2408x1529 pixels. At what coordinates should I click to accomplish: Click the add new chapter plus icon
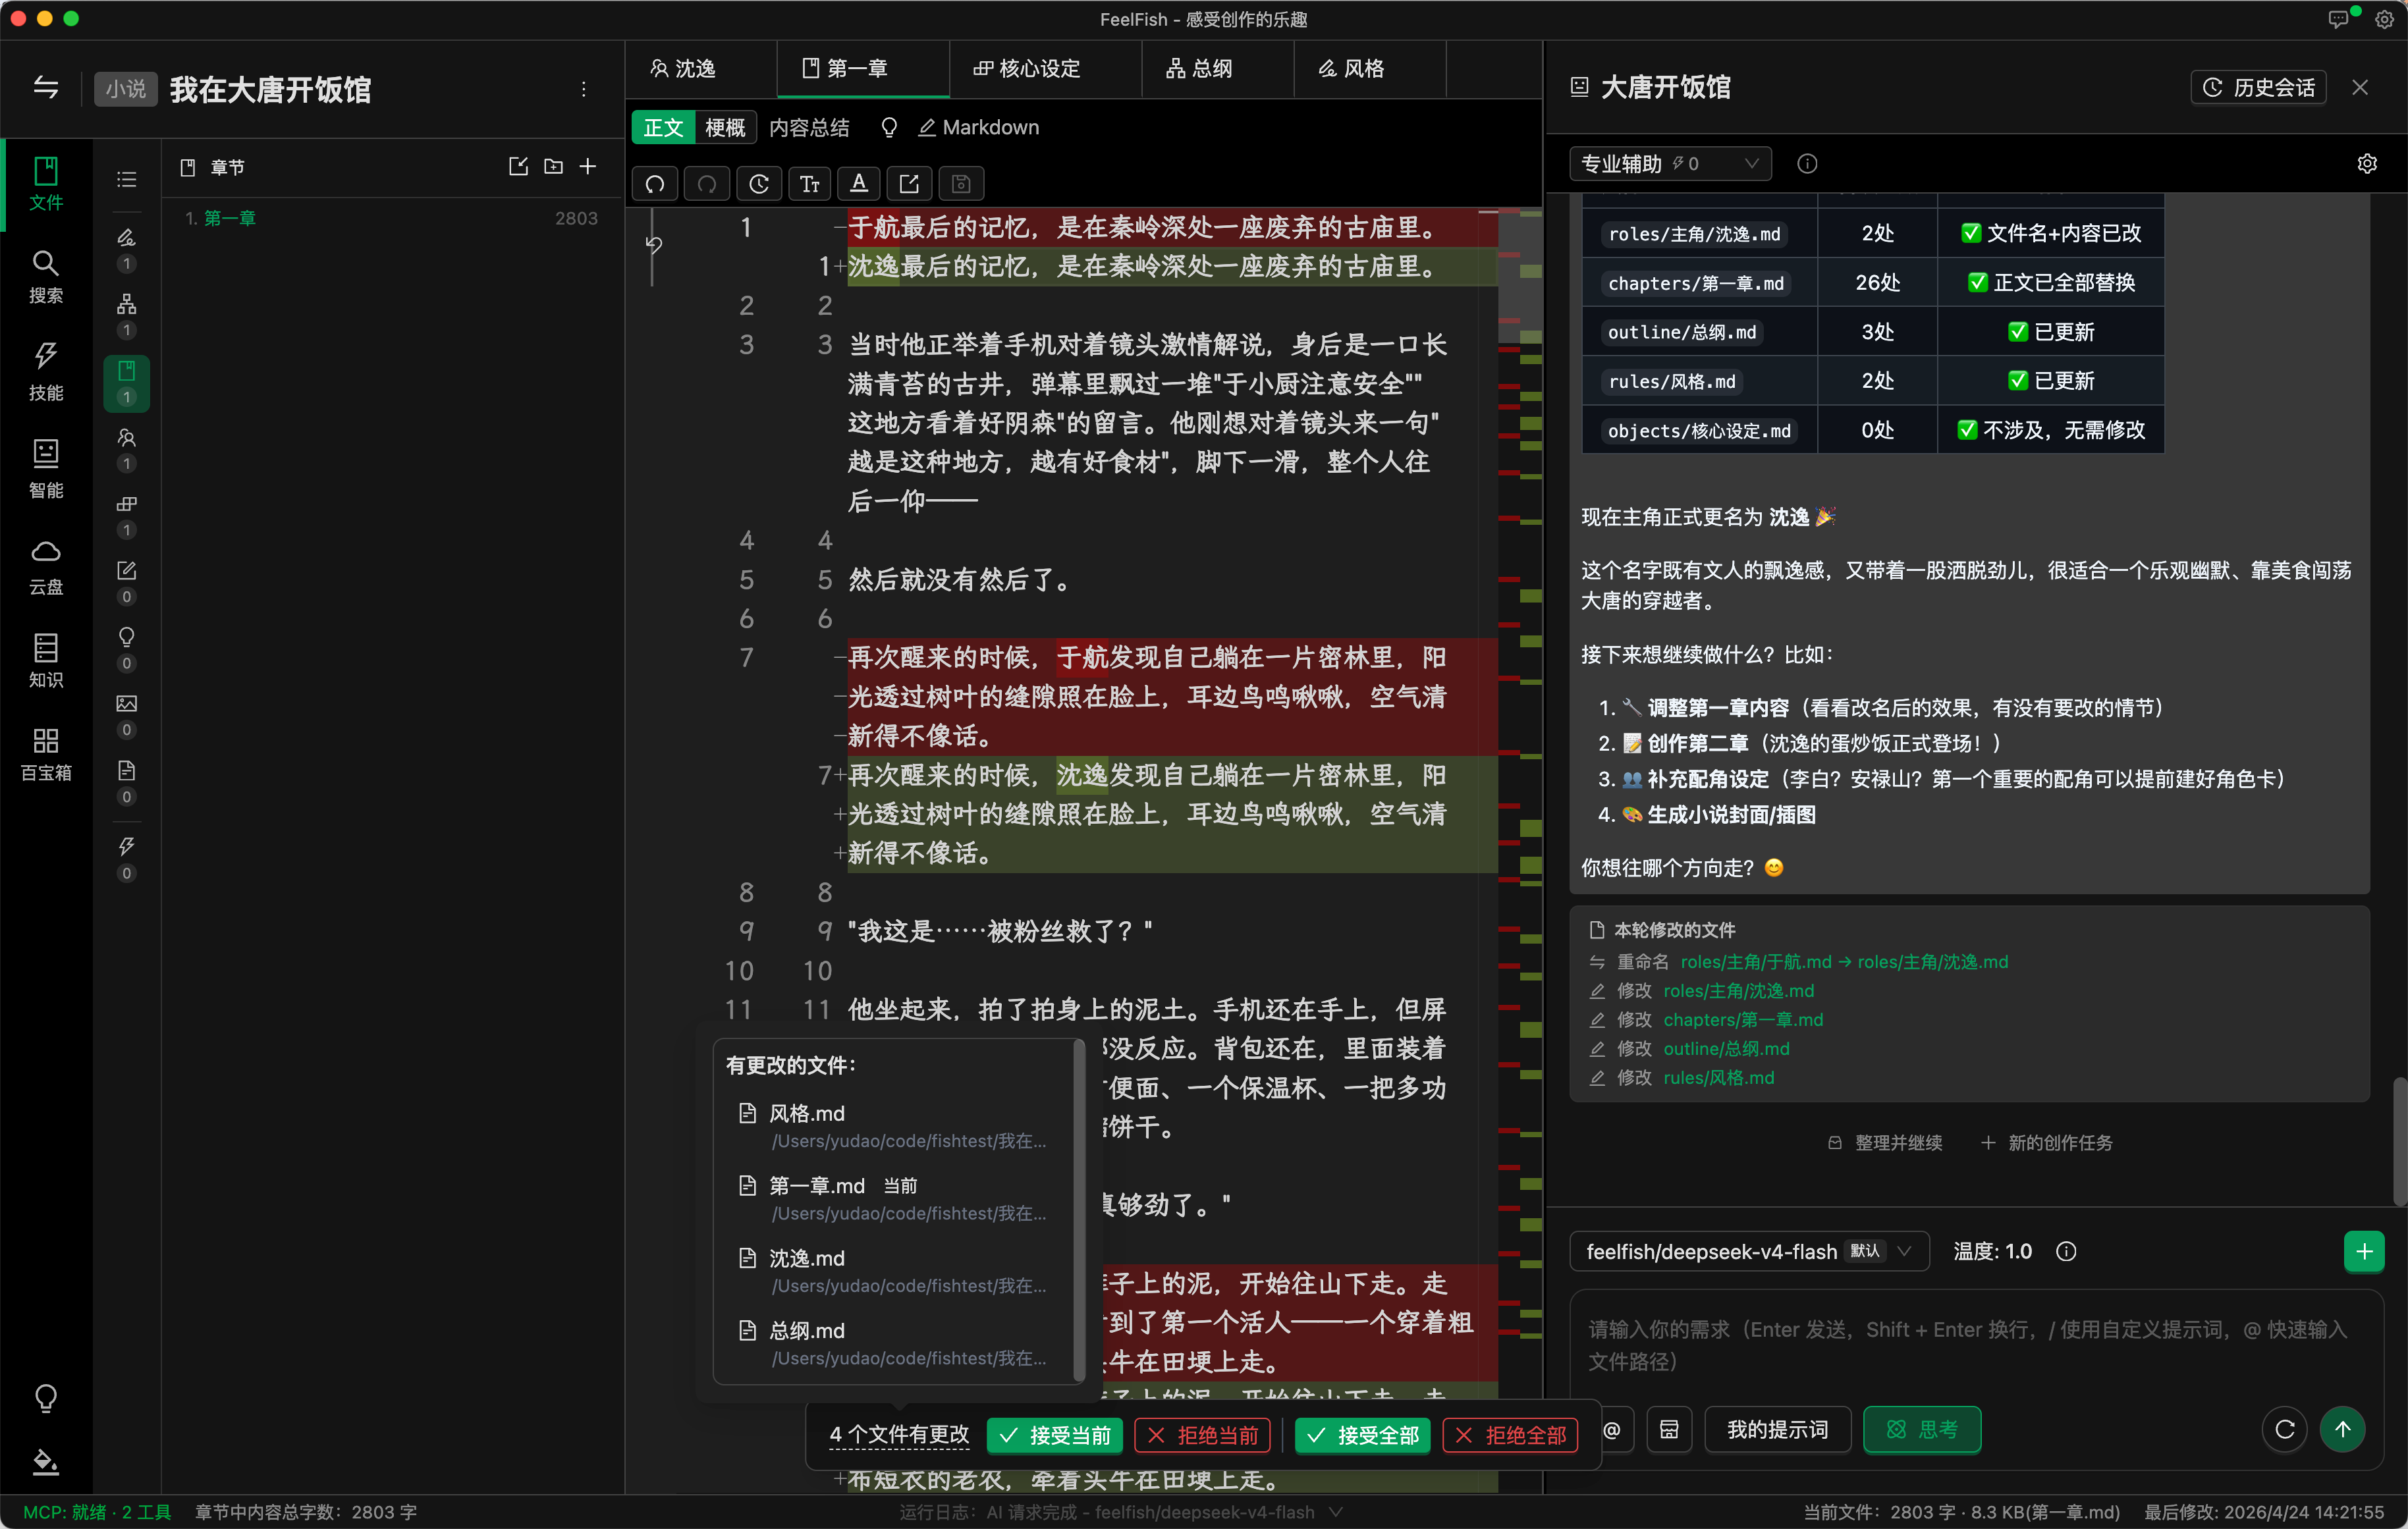pos(588,166)
